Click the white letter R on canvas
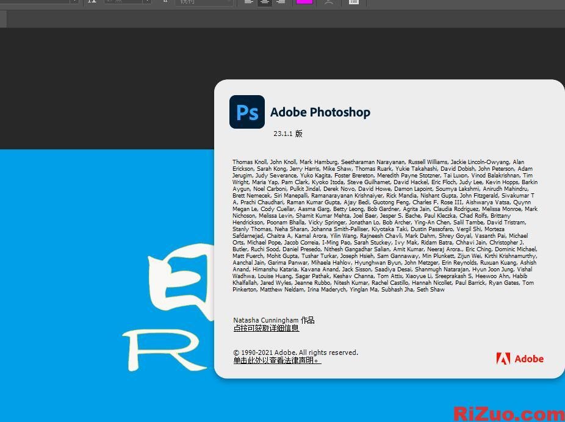 pyautogui.click(x=166, y=349)
